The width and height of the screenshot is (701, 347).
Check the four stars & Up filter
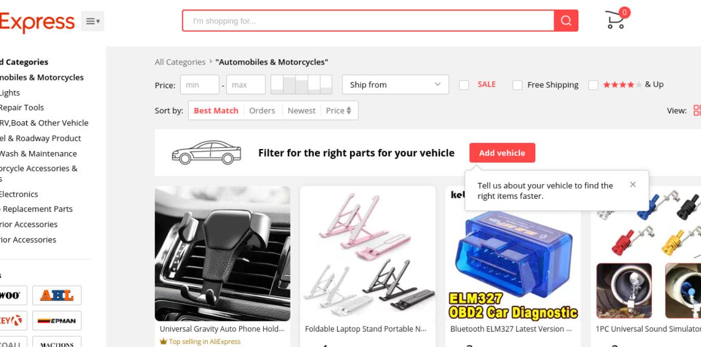coord(593,85)
